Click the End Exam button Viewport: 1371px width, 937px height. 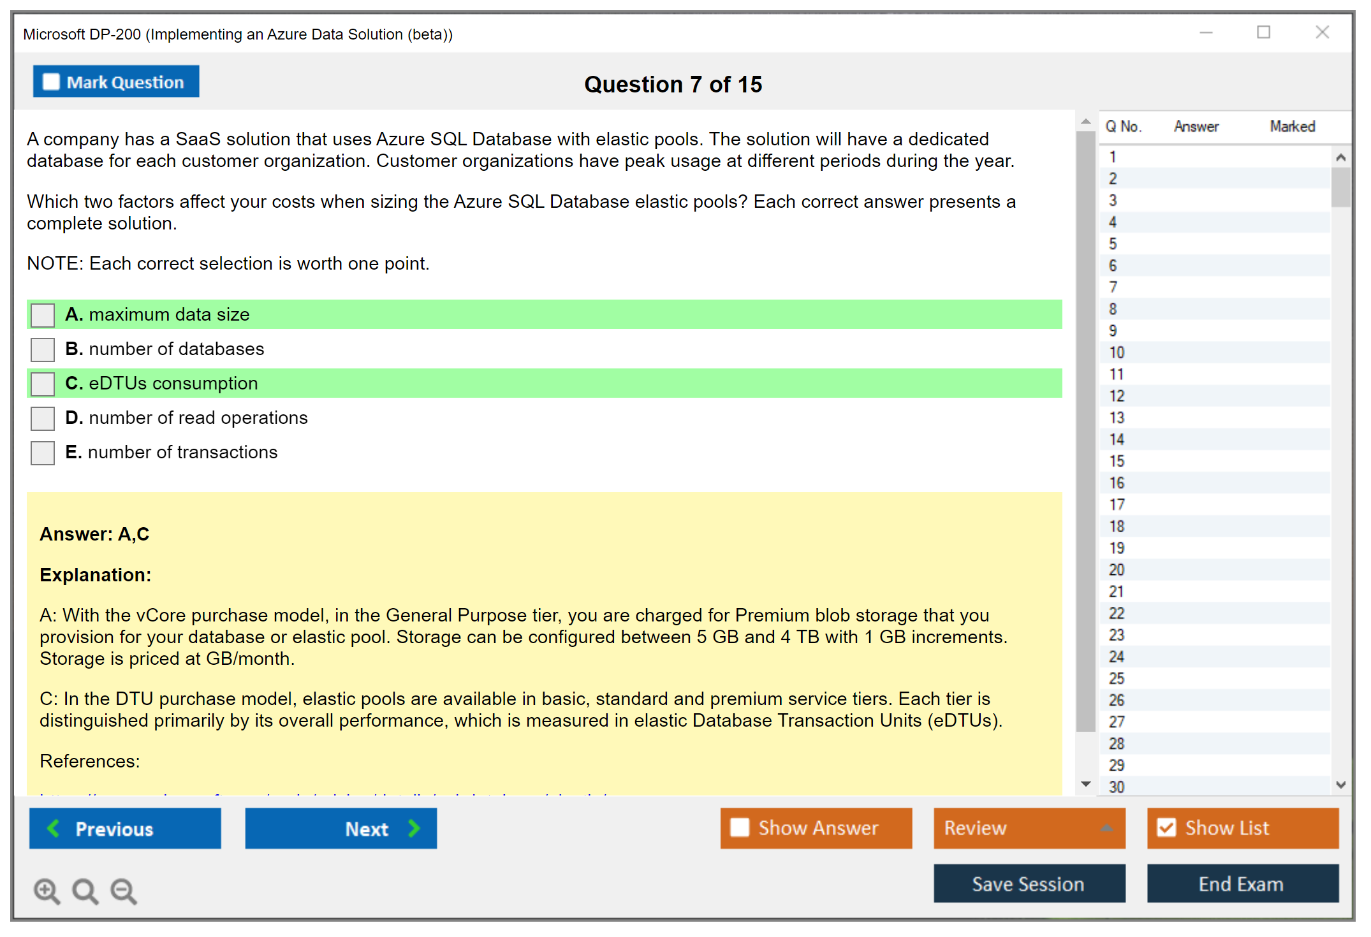point(1242,883)
